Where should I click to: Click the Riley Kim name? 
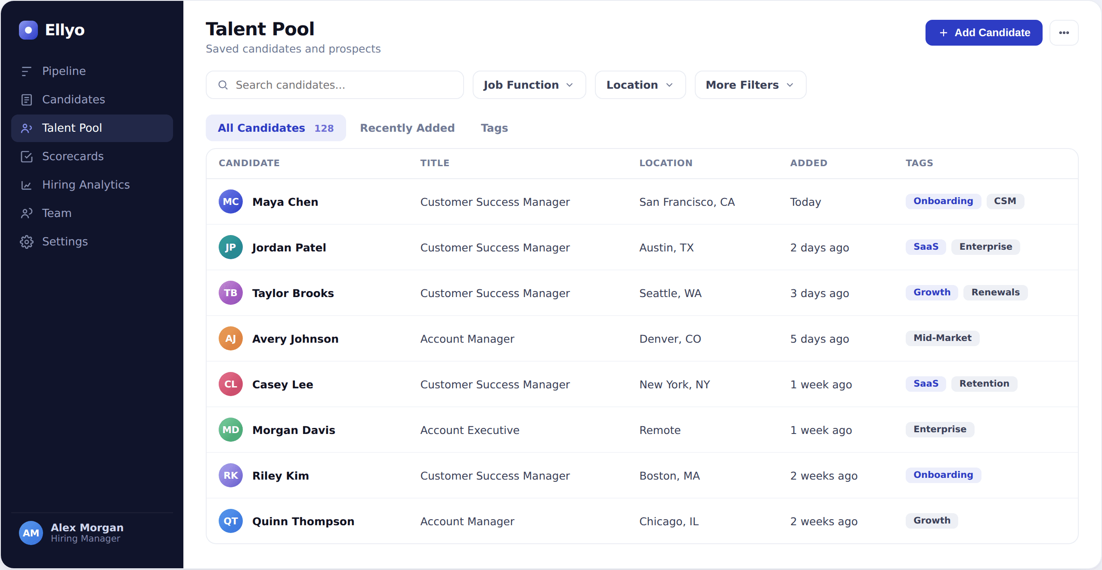[x=280, y=476]
